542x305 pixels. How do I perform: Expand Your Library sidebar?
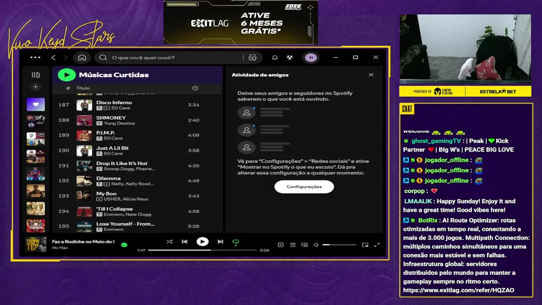(x=36, y=75)
